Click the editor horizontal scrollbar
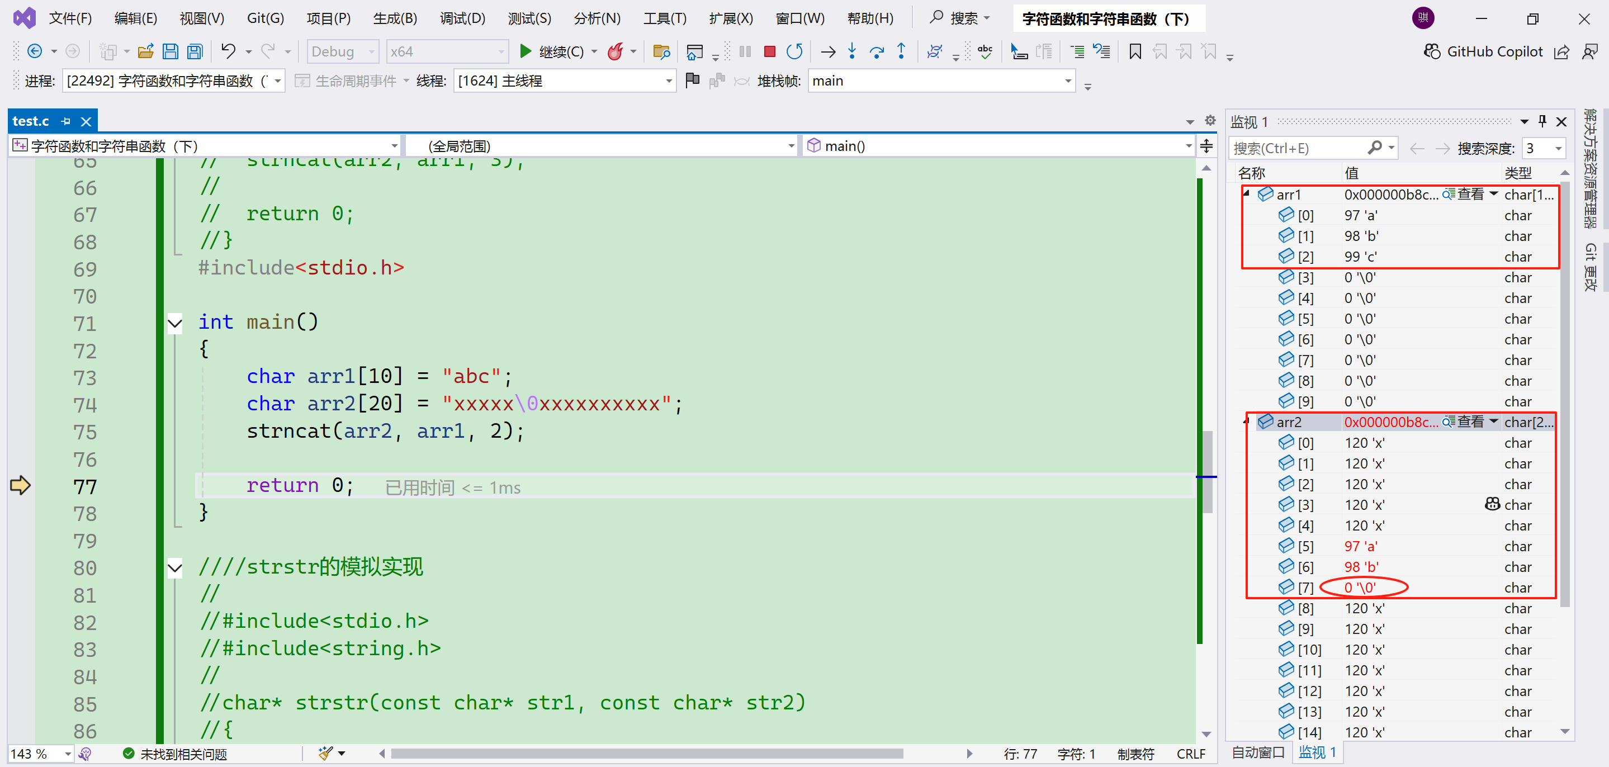This screenshot has width=1609, height=767. (646, 754)
